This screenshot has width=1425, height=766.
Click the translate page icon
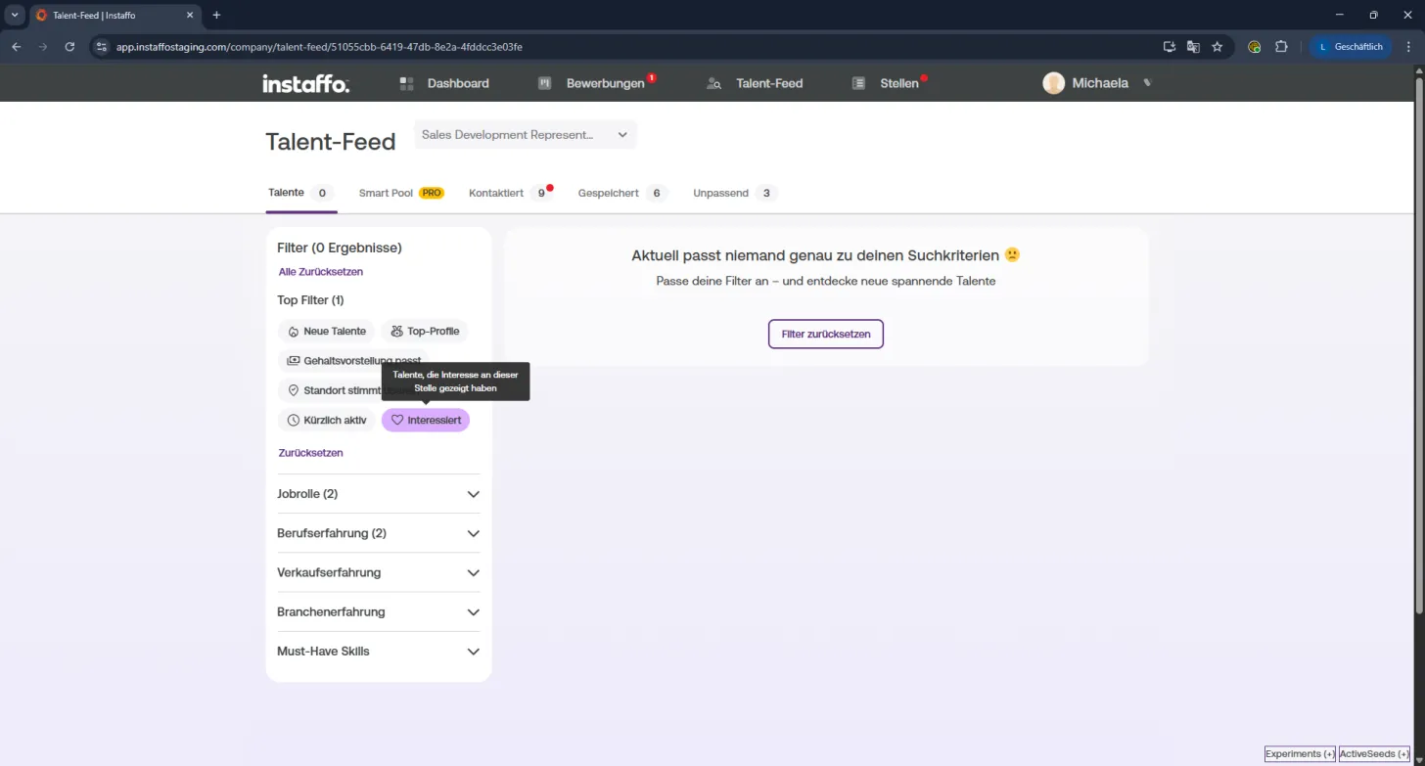[x=1193, y=46]
